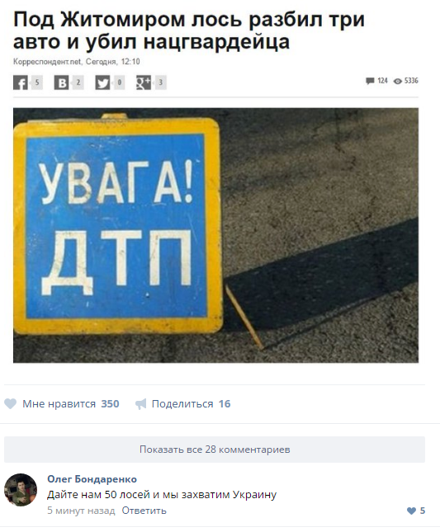Expand Показать все 28 комментариев
This screenshot has height=532, width=440.
215,450
